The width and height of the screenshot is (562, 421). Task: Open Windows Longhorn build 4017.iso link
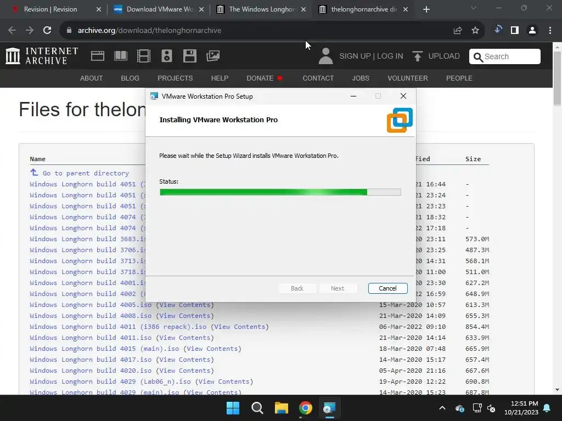[x=91, y=360]
